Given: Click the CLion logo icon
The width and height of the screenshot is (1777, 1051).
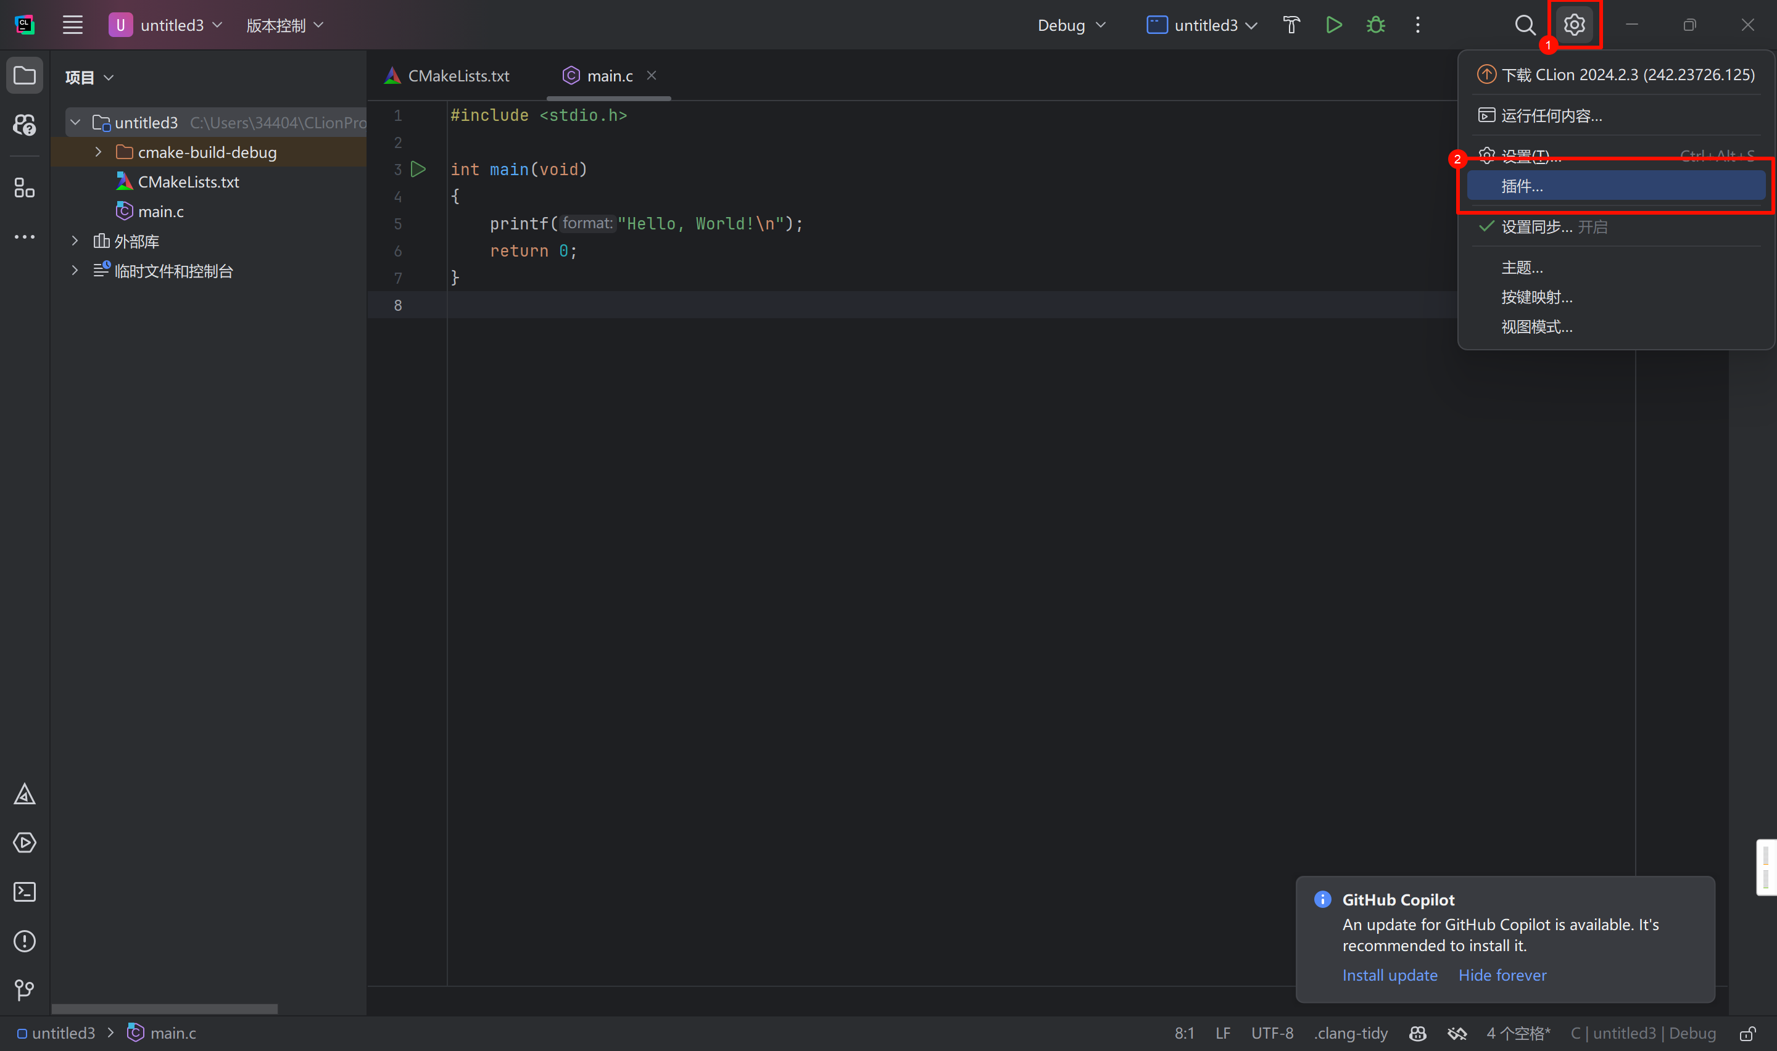Looking at the screenshot, I should (25, 25).
